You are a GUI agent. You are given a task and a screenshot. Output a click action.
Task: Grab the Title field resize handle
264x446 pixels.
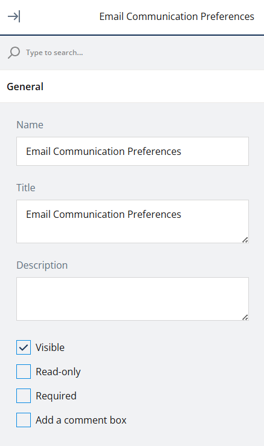(x=245, y=240)
